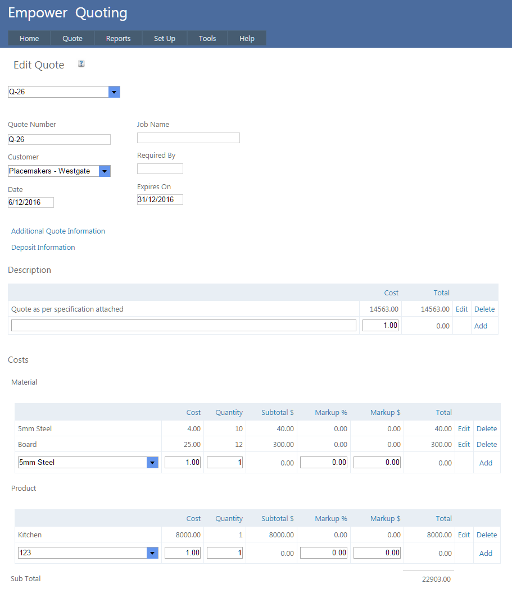Click the Required By input field

(x=160, y=168)
